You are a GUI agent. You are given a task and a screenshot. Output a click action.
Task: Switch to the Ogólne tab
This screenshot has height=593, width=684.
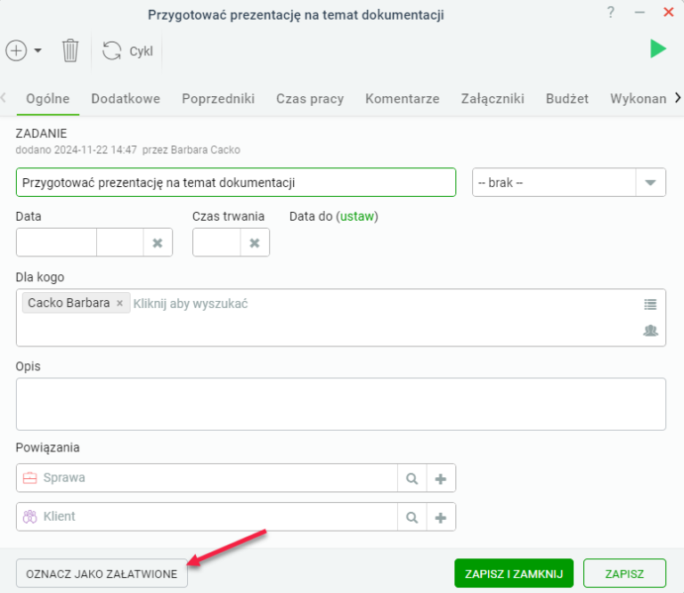pyautogui.click(x=47, y=99)
